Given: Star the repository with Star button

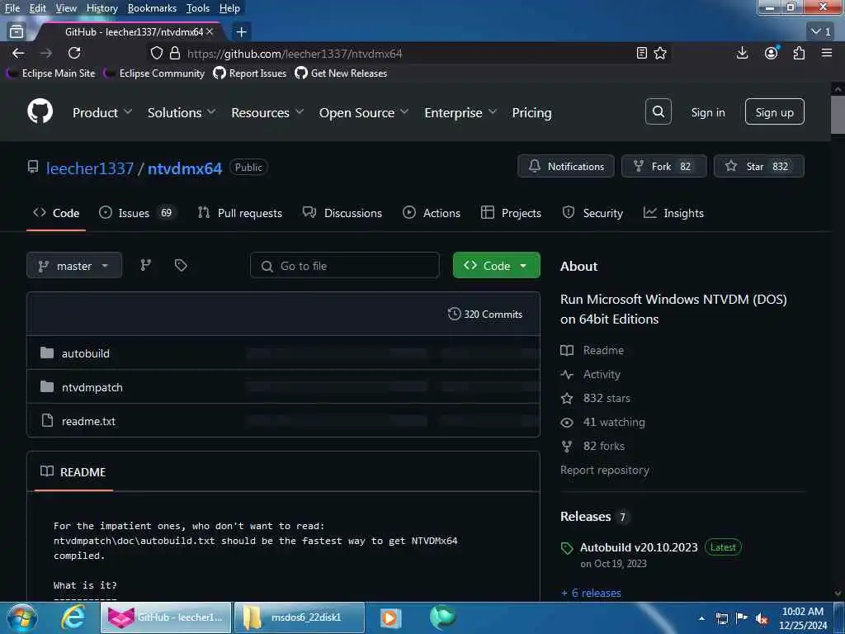Looking at the screenshot, I should [x=759, y=167].
